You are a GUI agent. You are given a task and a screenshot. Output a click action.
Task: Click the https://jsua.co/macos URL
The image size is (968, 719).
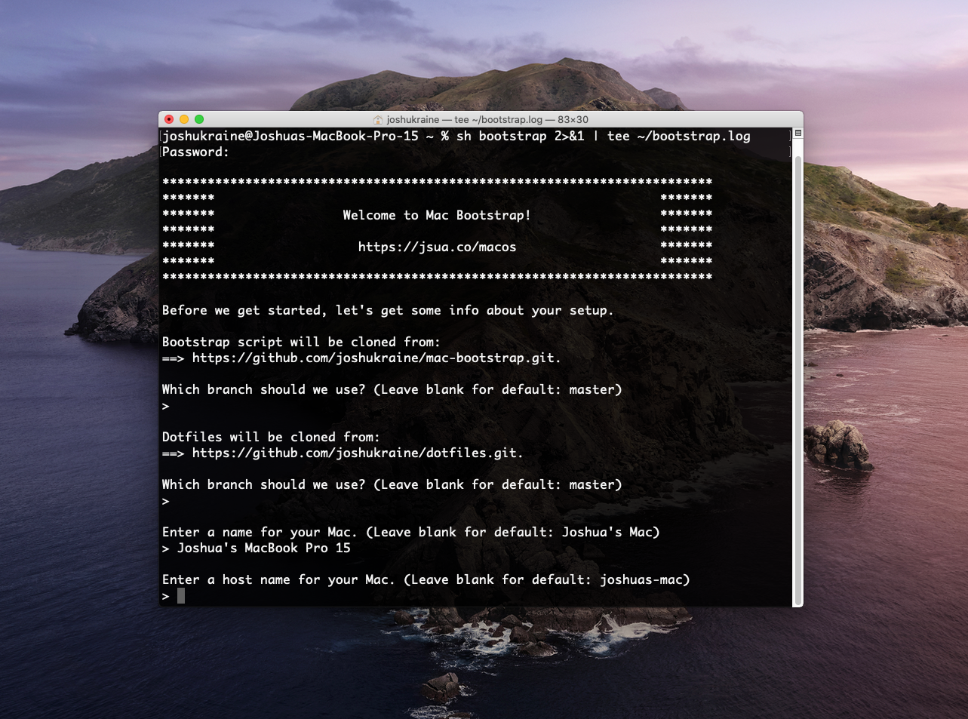[x=437, y=247]
